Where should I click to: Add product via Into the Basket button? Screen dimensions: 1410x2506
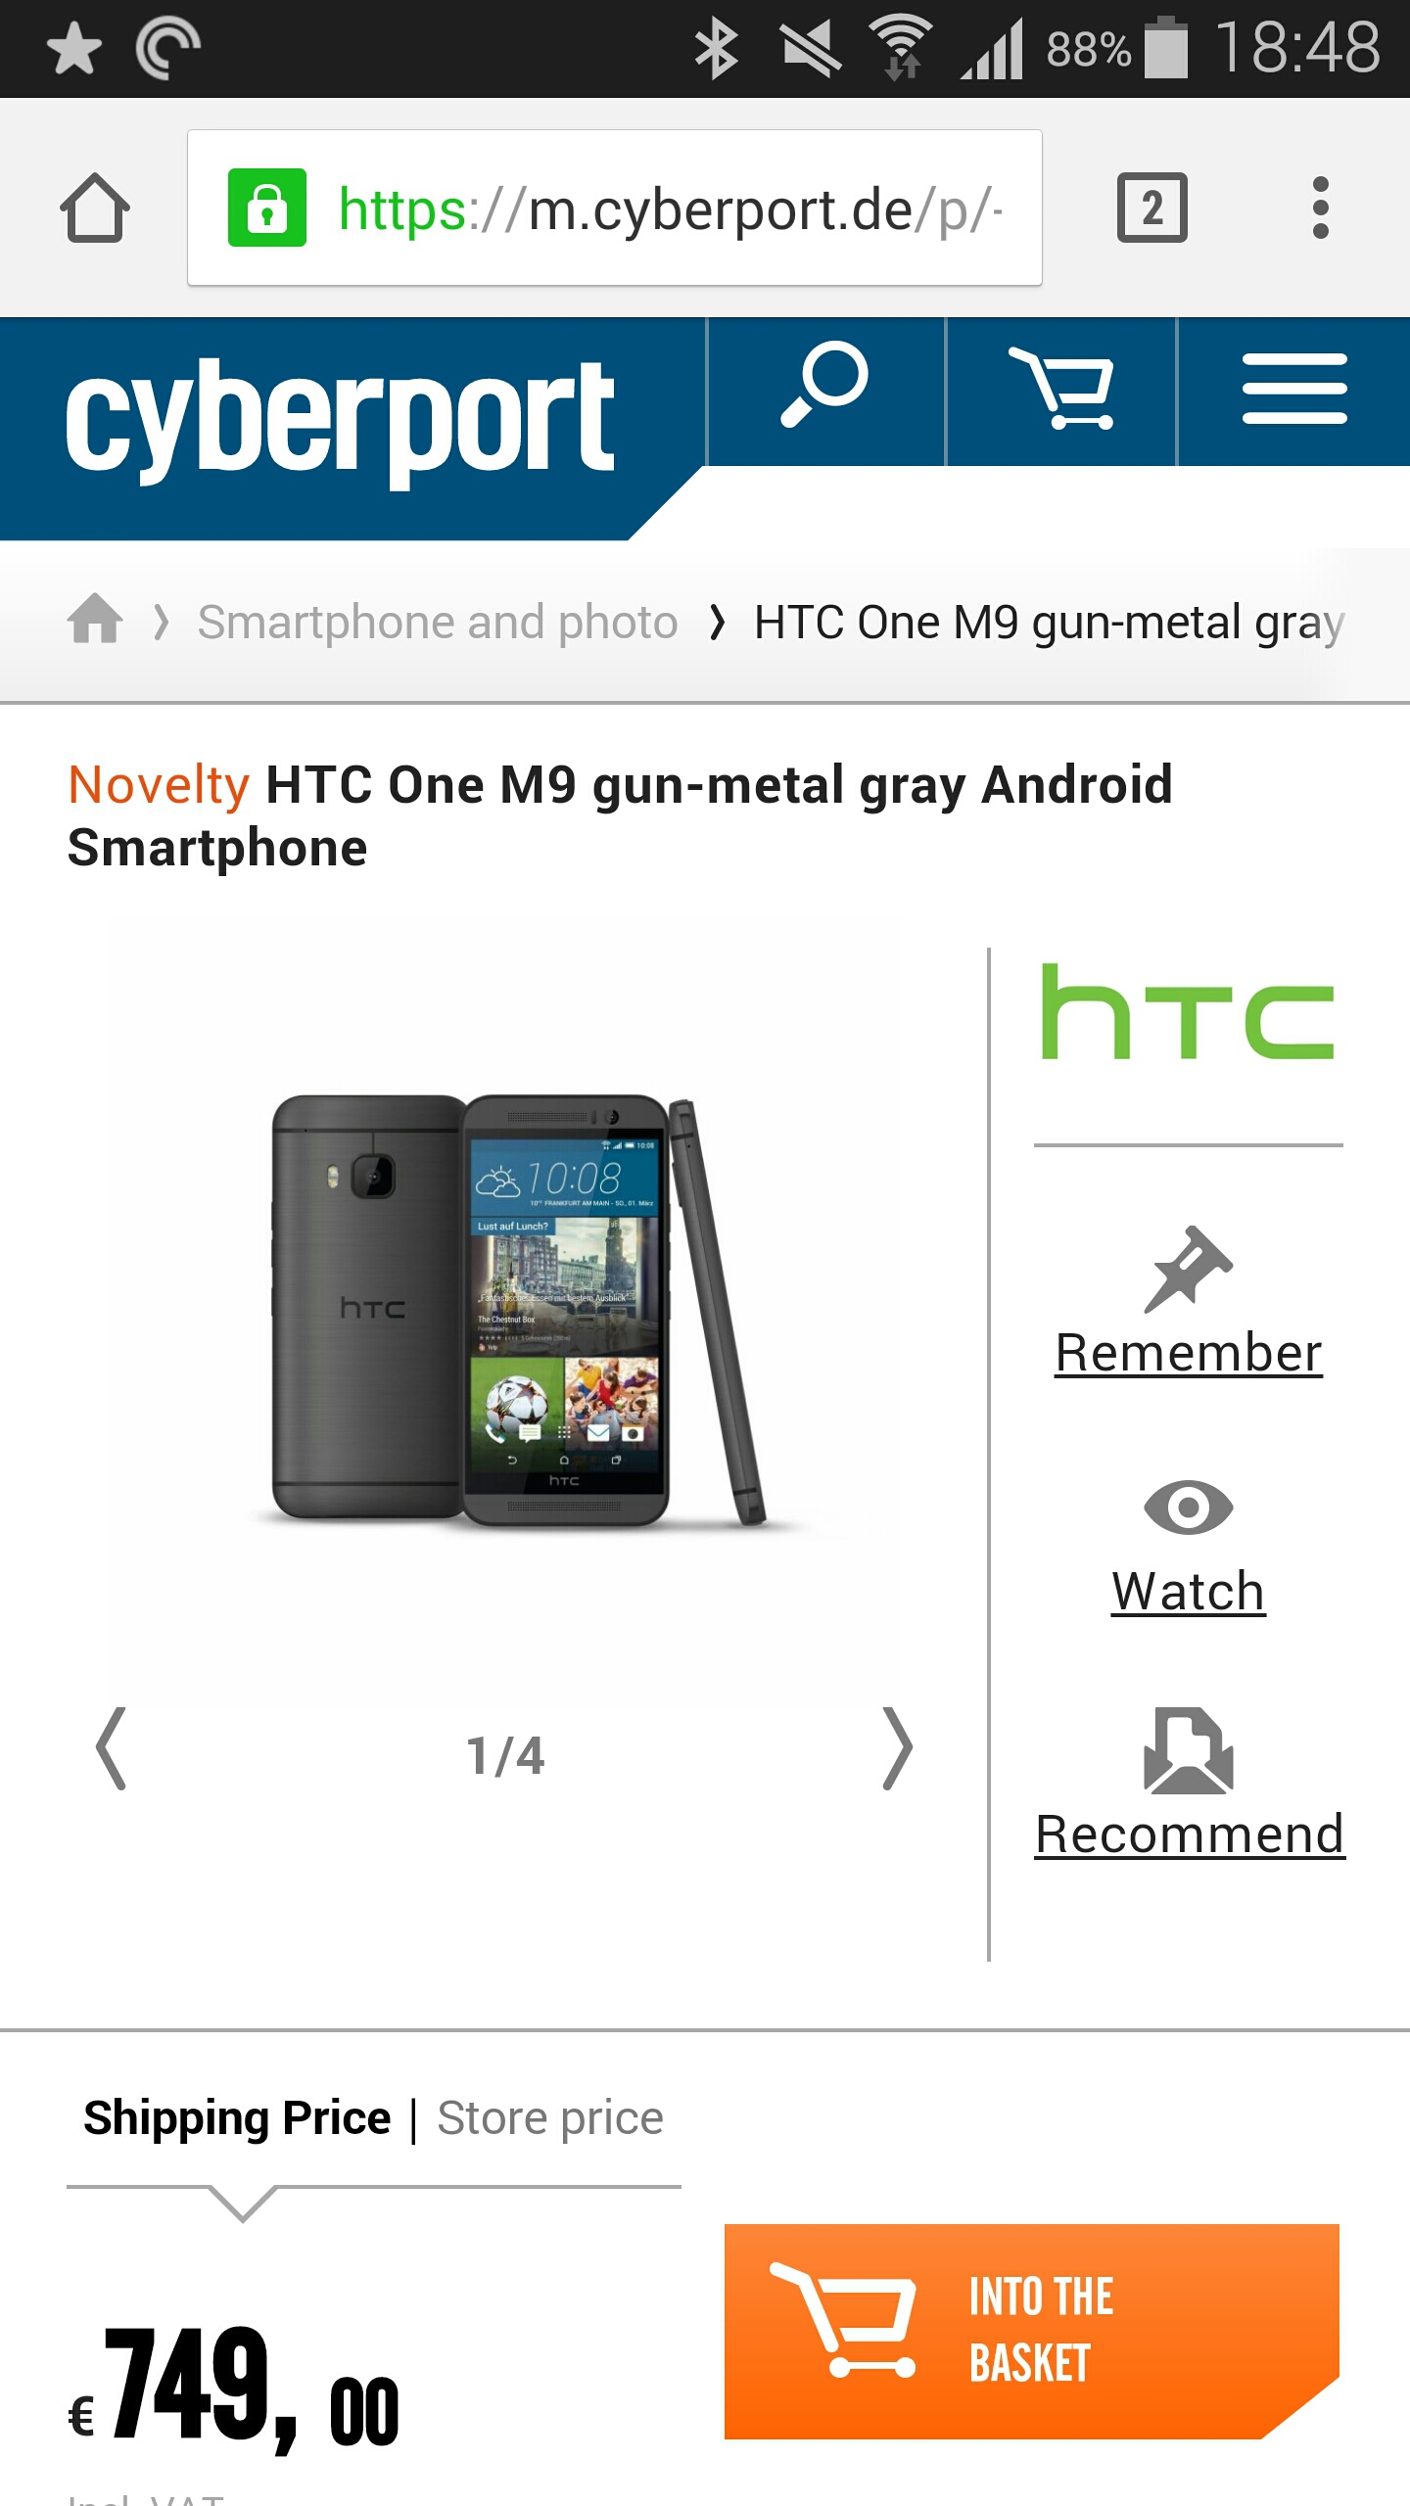(x=1032, y=2332)
